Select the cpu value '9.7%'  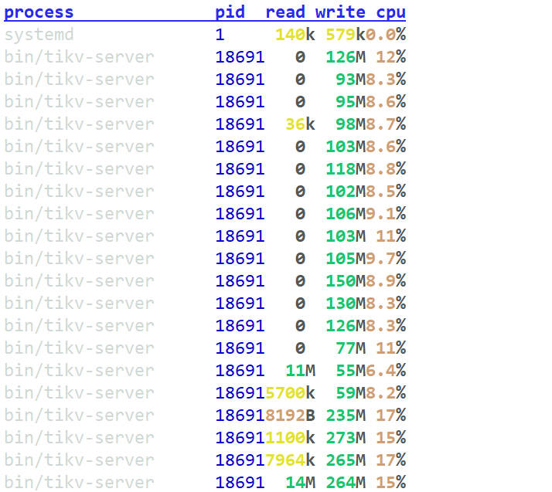click(386, 259)
